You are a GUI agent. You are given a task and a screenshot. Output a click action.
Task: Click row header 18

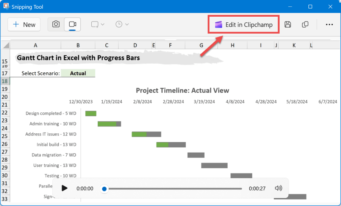coord(5,81)
